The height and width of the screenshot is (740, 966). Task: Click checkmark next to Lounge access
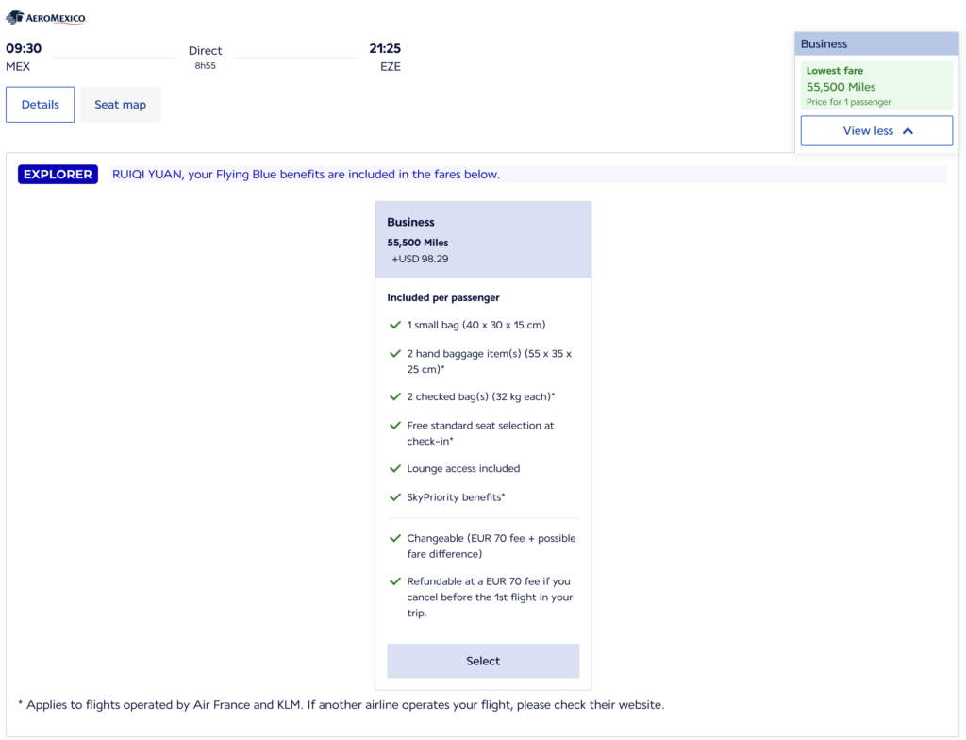(x=395, y=469)
